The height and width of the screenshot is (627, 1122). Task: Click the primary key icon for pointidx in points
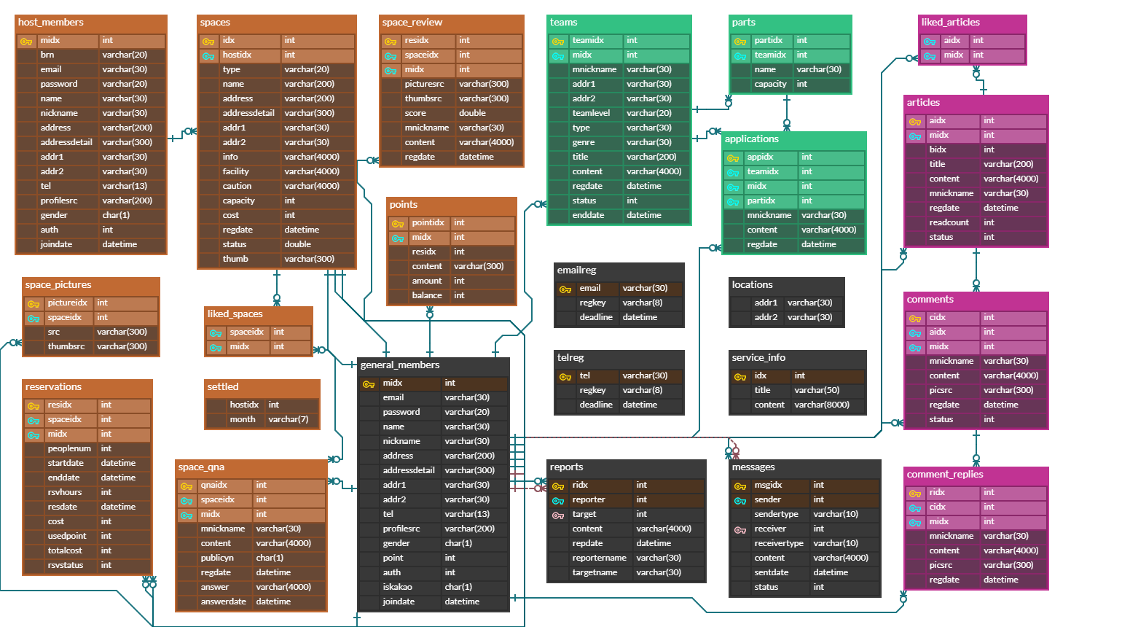396,222
